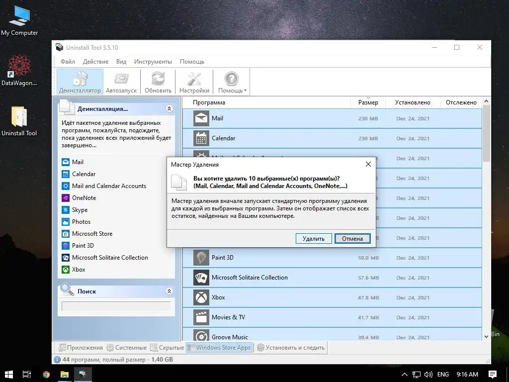The width and height of the screenshot is (509, 382).
Task: Click Microsoft Solitaire Collection icon in program list
Action: tap(201, 278)
